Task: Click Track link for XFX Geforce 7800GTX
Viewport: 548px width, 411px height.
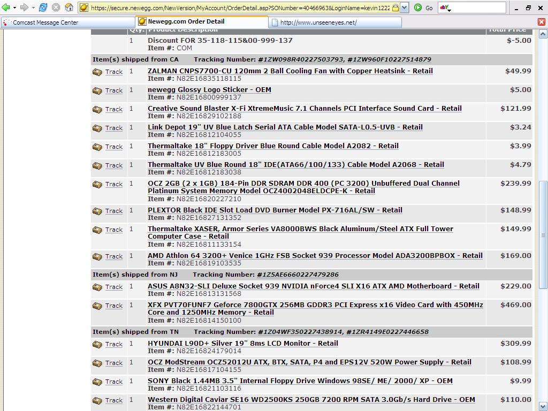Action: coord(114,306)
